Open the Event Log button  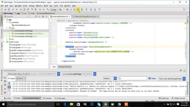click(164, 98)
